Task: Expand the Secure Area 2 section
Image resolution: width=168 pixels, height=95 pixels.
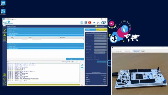Action: (45, 46)
